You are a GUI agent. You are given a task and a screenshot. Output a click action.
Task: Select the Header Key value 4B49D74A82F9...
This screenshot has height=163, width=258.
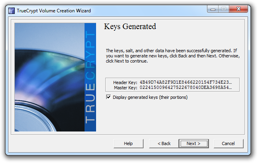click(x=186, y=82)
